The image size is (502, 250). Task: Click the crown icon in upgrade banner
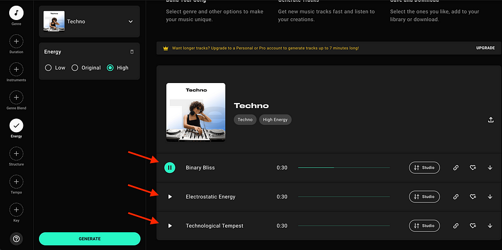[x=166, y=48]
